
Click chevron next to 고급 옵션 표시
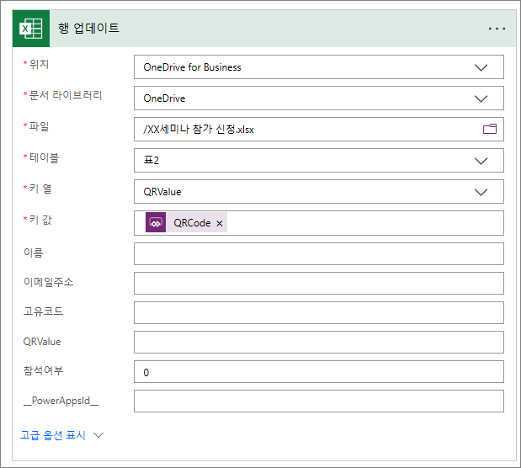[98, 435]
